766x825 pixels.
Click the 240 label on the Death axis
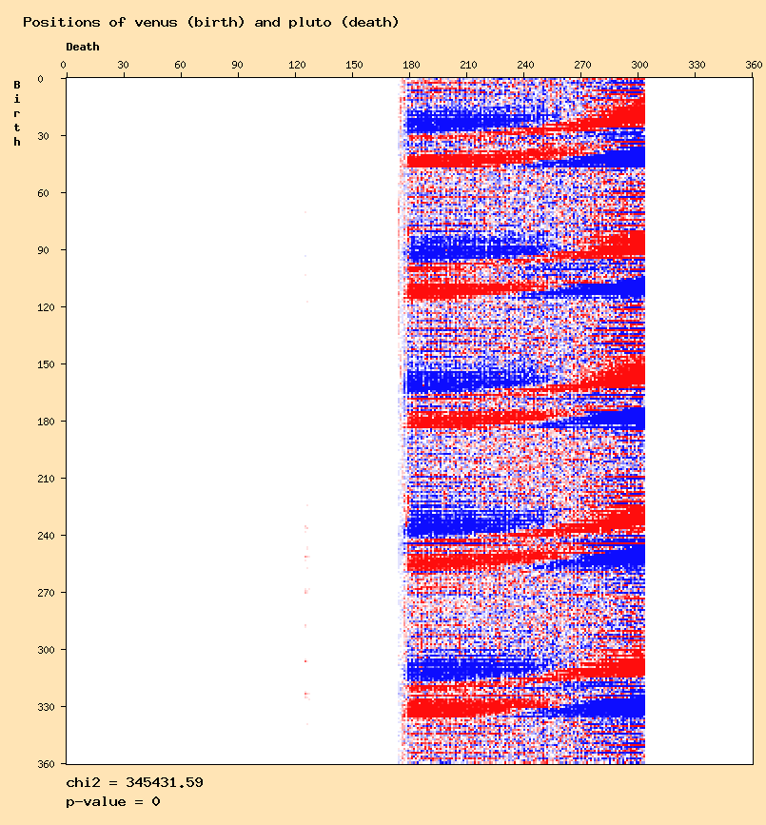click(525, 65)
